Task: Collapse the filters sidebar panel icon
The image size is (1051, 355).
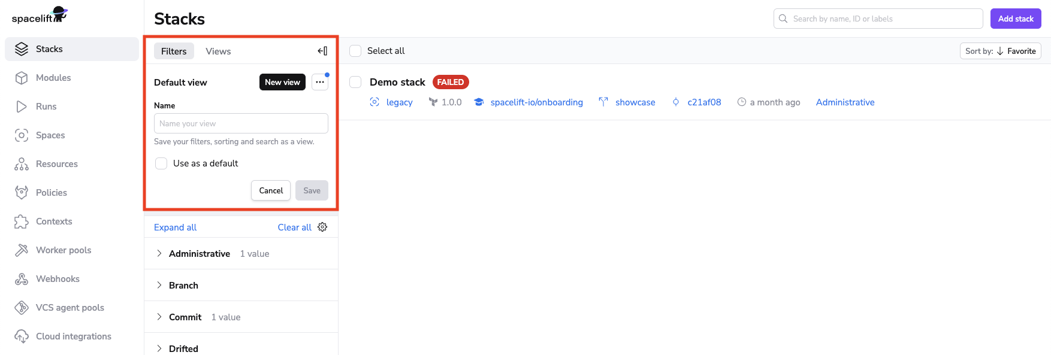Action: 322,51
